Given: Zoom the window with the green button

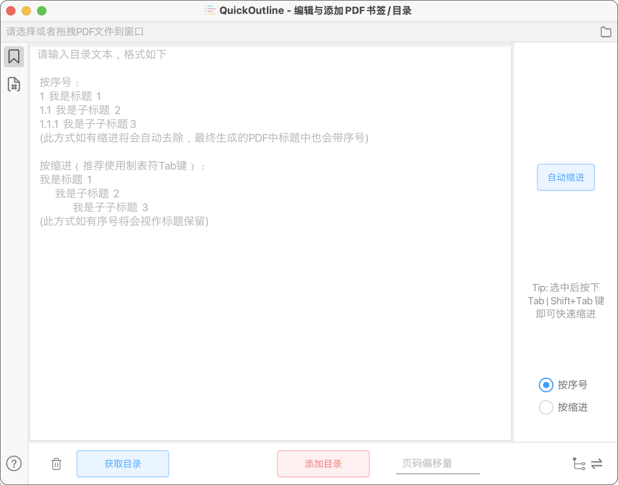Looking at the screenshot, I should coord(42,11).
